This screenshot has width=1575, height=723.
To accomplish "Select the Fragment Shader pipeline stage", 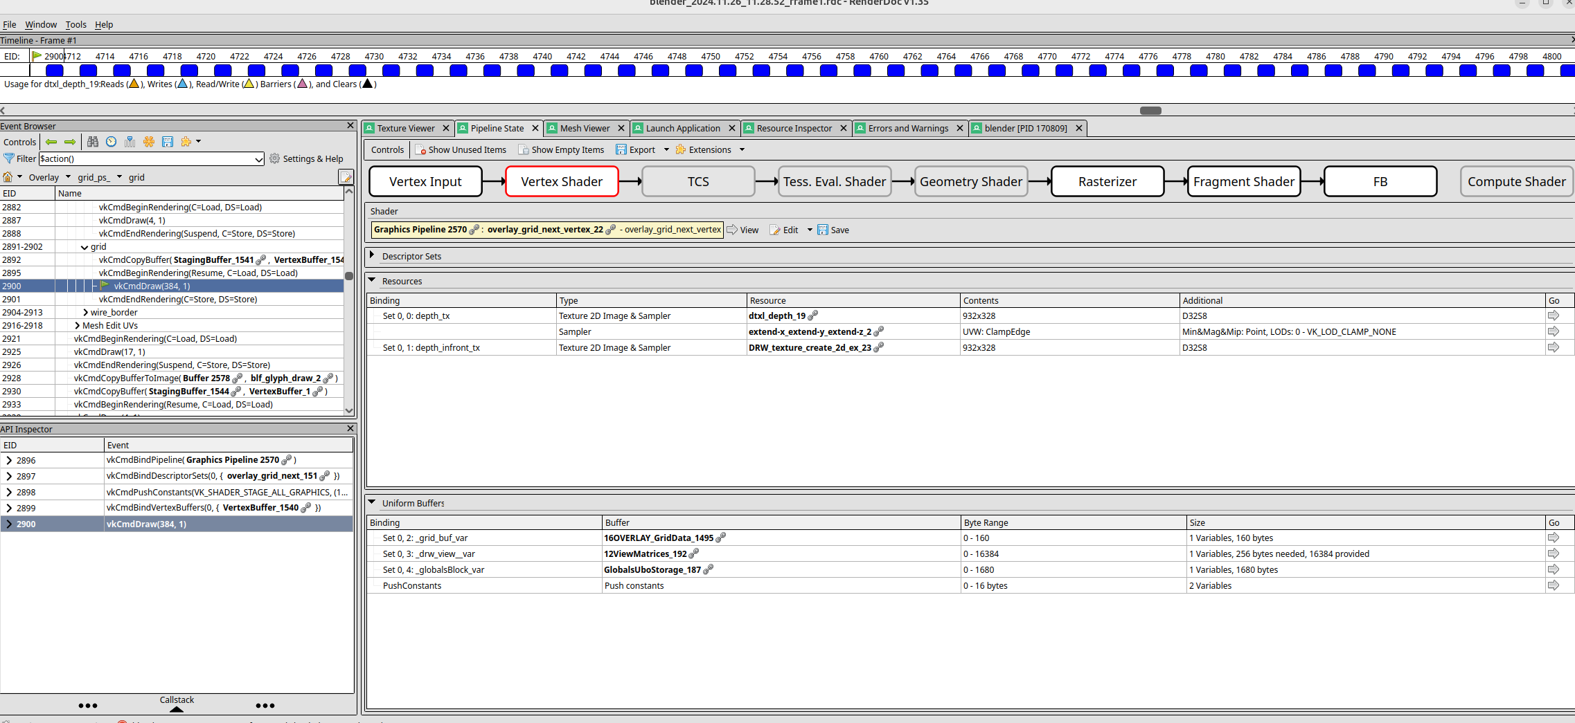I will pos(1243,182).
